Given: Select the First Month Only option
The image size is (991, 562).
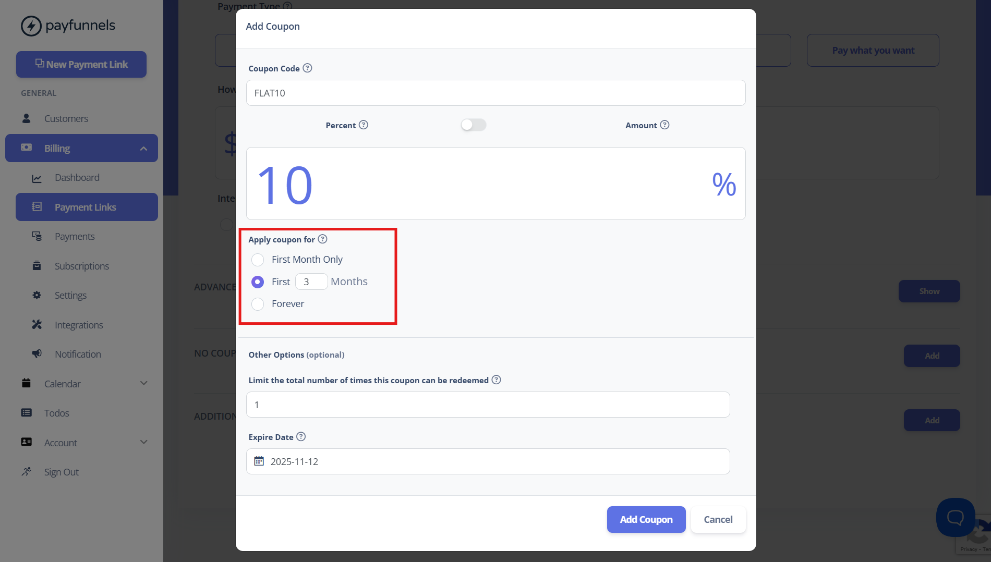Looking at the screenshot, I should (258, 260).
